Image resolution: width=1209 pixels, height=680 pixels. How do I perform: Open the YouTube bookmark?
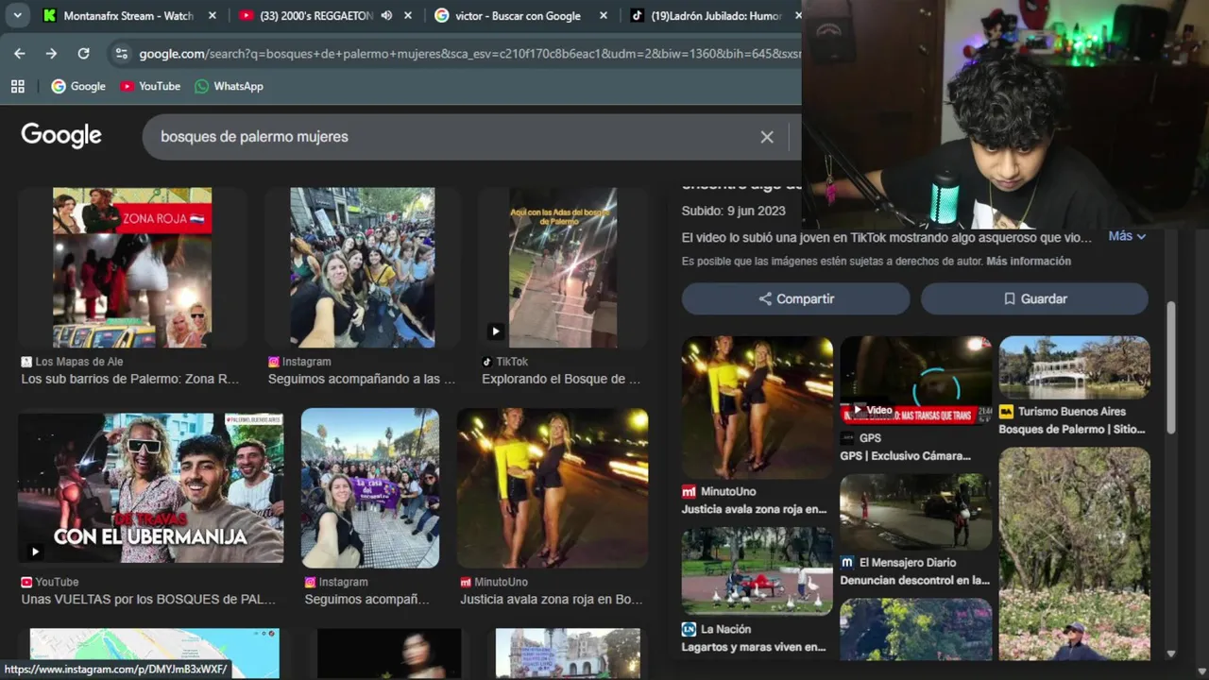coord(150,86)
